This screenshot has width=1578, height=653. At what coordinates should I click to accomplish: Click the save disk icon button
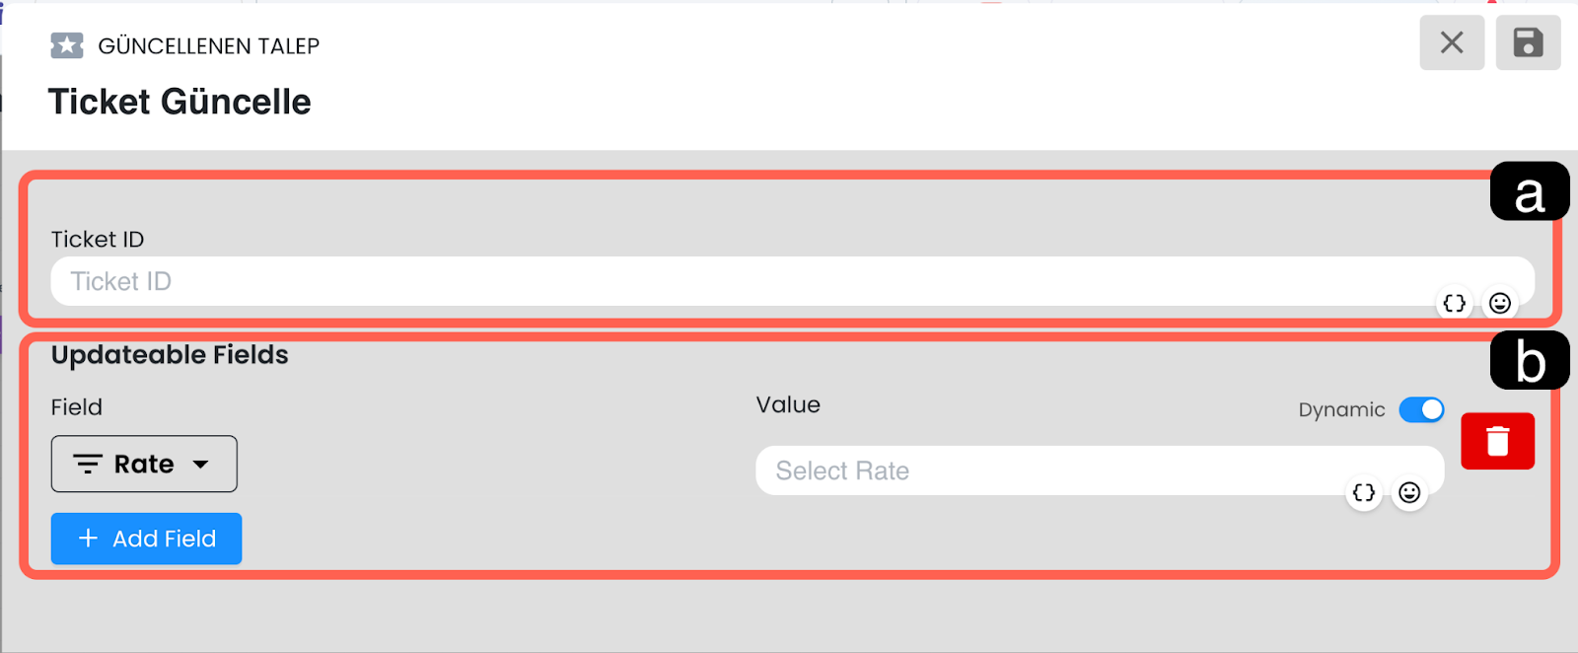click(1528, 42)
